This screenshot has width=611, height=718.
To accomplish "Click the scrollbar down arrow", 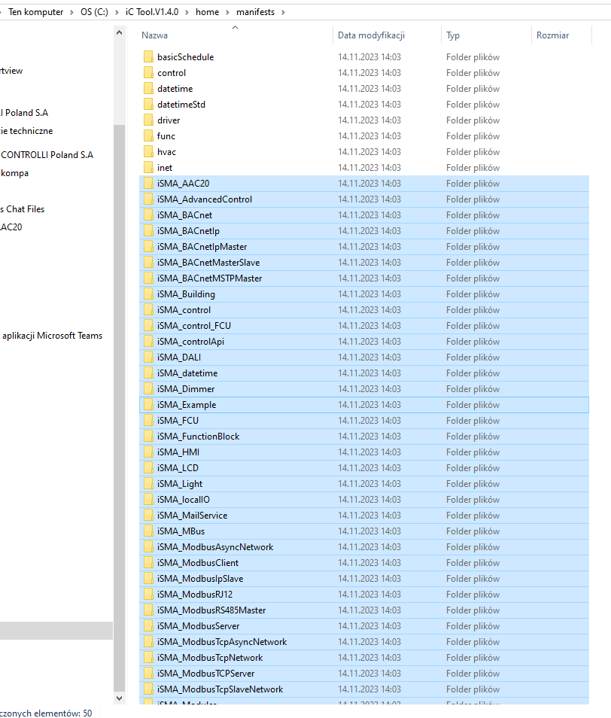I will pyautogui.click(x=119, y=698).
